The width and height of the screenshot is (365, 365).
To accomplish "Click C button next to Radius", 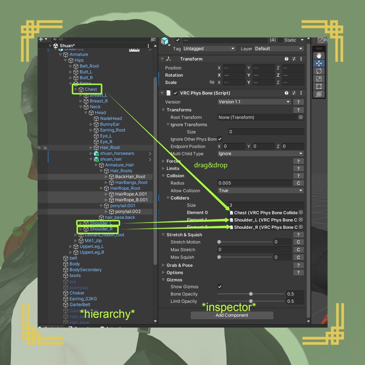I will tap(298, 183).
